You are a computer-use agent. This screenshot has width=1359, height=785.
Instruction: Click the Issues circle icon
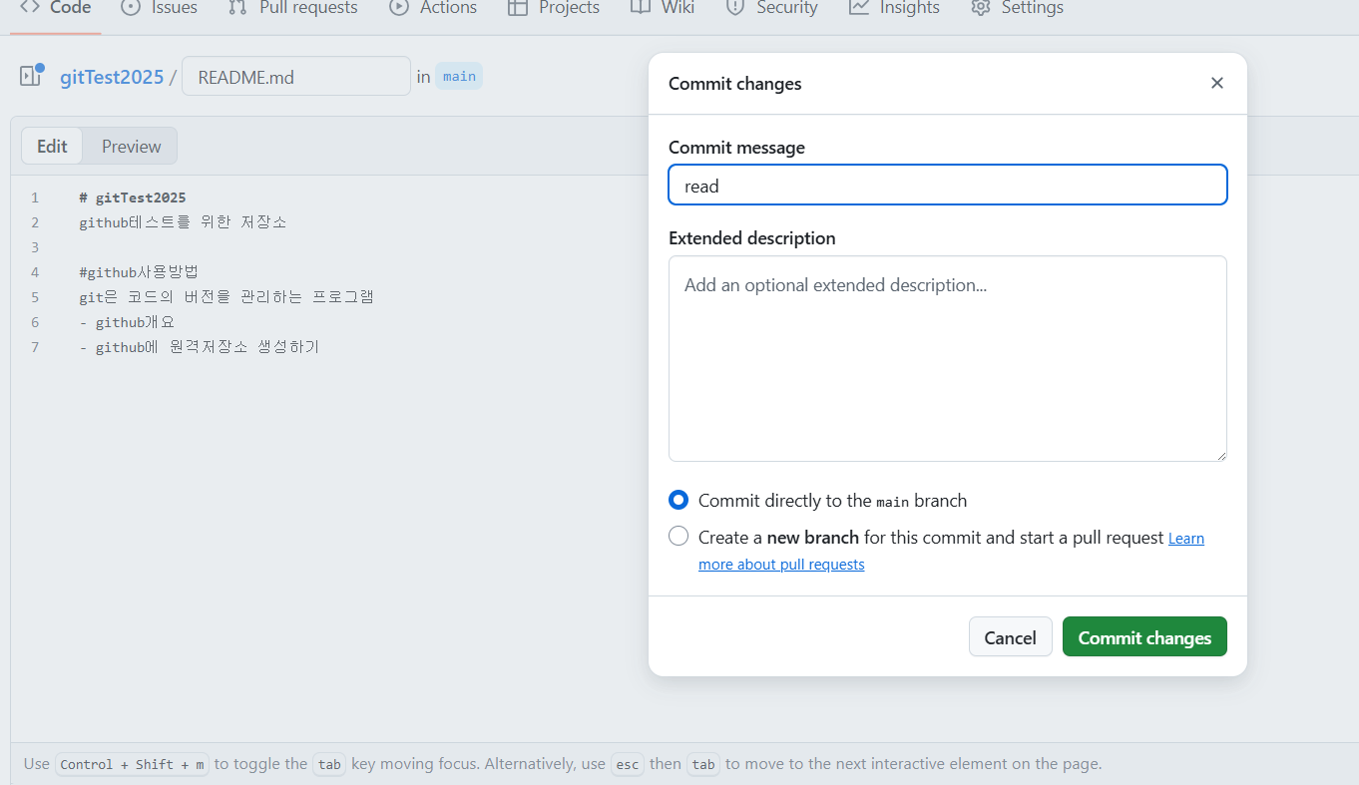pos(131,8)
